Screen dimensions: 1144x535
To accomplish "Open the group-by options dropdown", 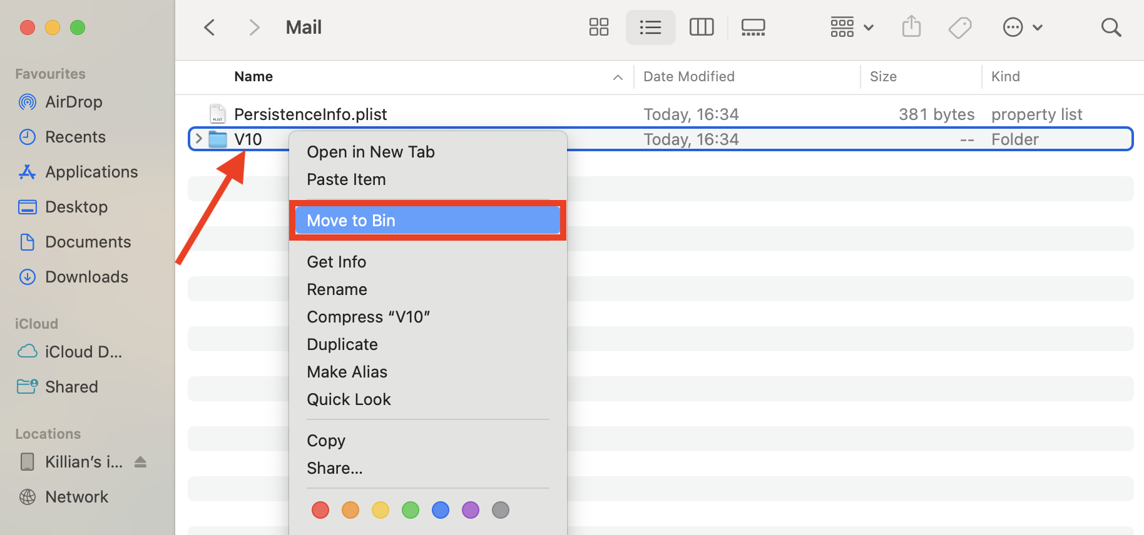I will tap(852, 27).
